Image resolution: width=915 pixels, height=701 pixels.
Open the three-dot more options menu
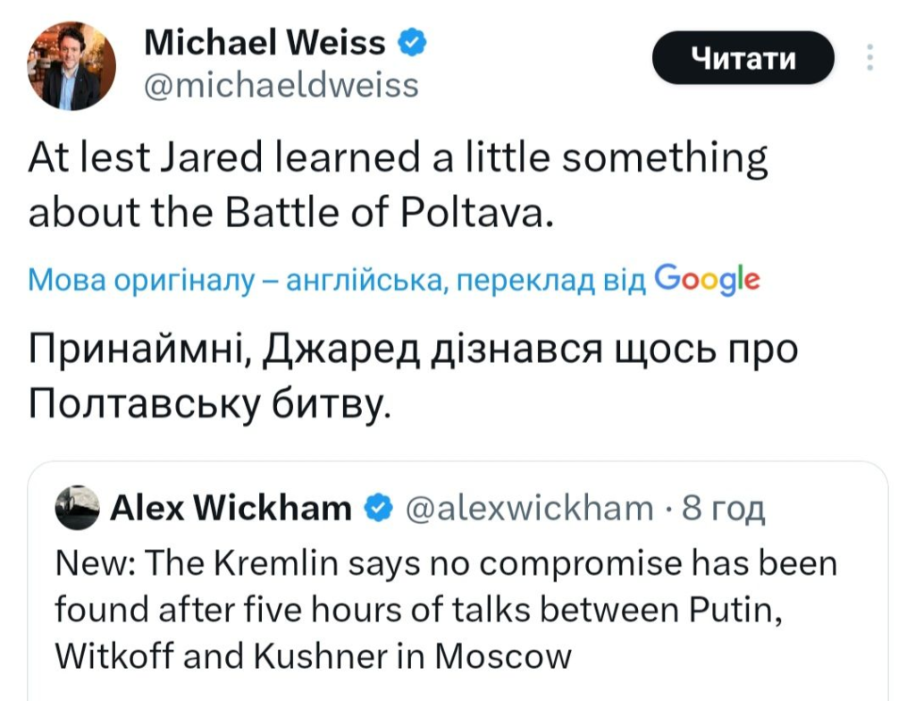tap(871, 58)
